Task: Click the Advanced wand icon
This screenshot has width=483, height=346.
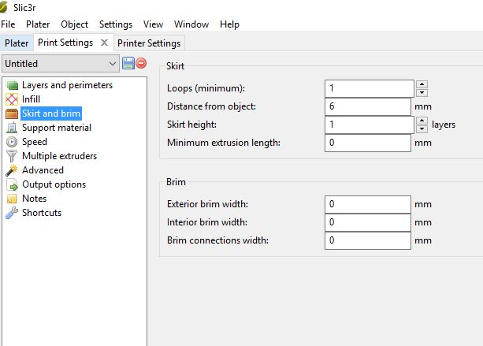Action: pyautogui.click(x=12, y=170)
